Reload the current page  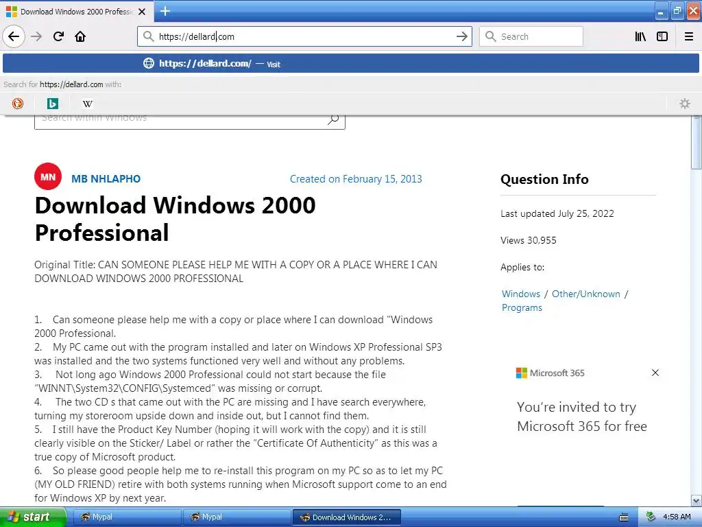point(59,36)
